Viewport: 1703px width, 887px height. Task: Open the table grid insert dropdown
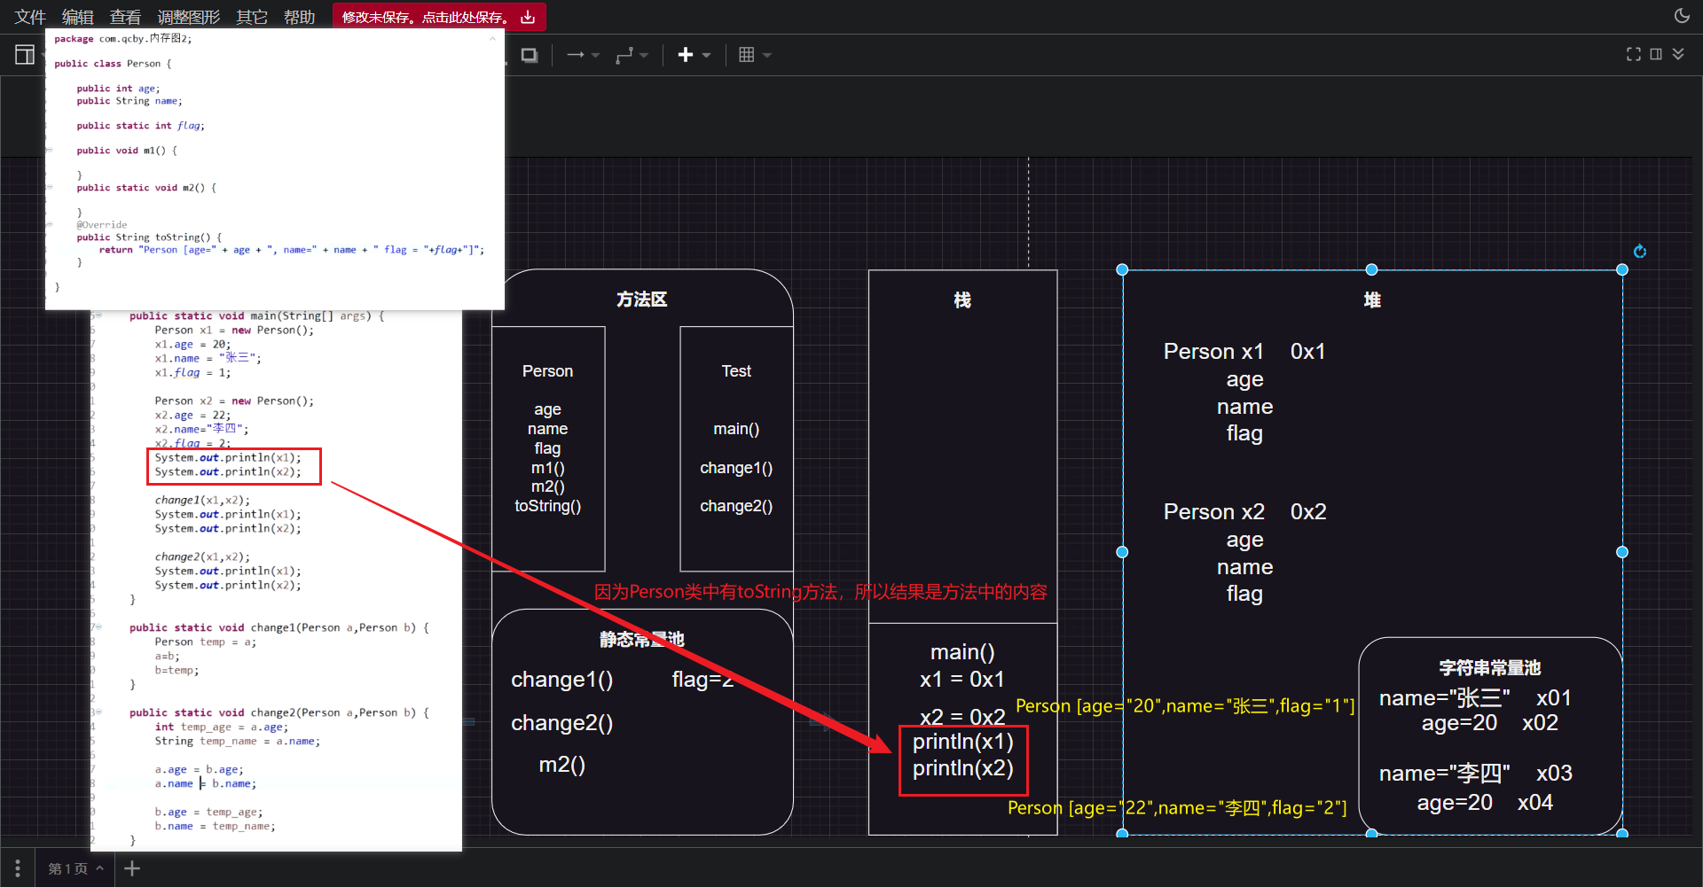(x=755, y=55)
